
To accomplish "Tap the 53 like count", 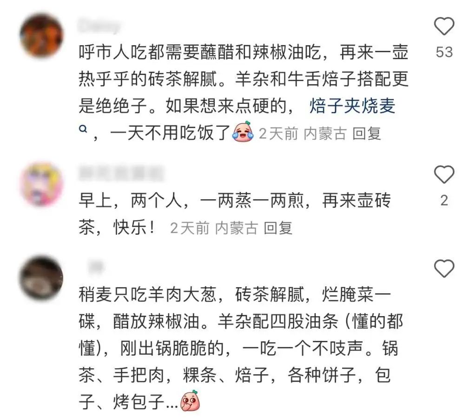I will click(444, 52).
